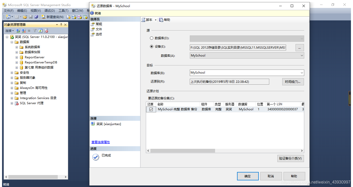Select the 设备(E) source radio button

pyautogui.click(x=151, y=47)
